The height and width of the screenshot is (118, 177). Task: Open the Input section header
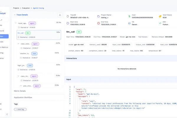pyautogui.click(x=121, y=79)
